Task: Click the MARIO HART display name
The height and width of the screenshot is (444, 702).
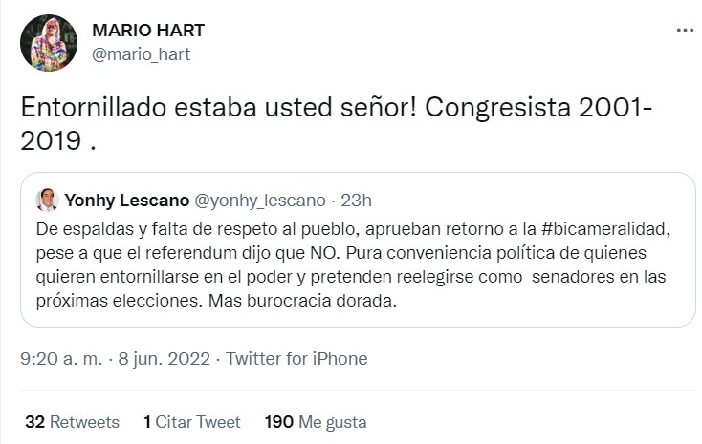Action: 147,31
